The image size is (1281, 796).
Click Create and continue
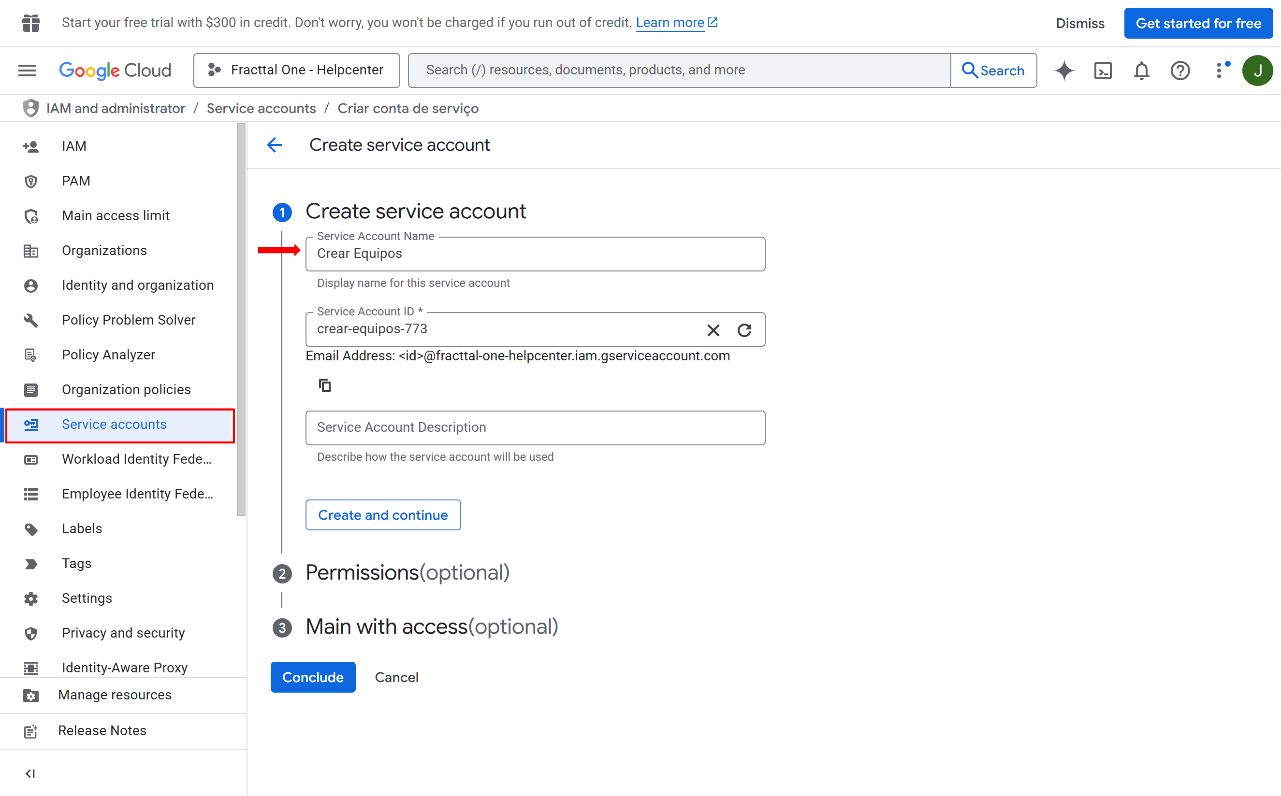pyautogui.click(x=382, y=514)
